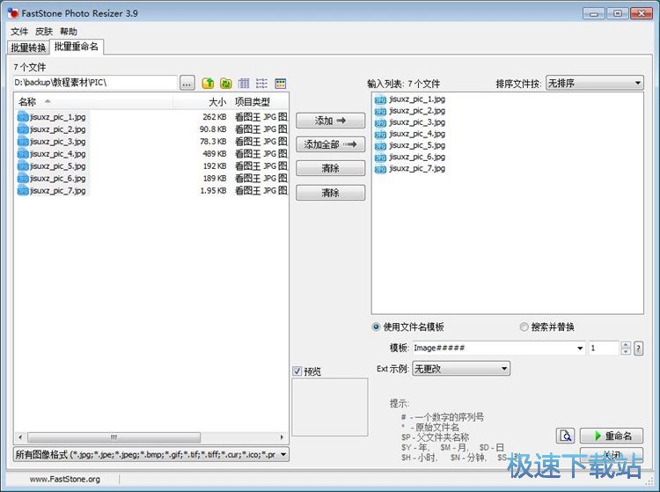This screenshot has width=660, height=492.
Task: Sort by the 大小 column header
Action: tap(202, 101)
